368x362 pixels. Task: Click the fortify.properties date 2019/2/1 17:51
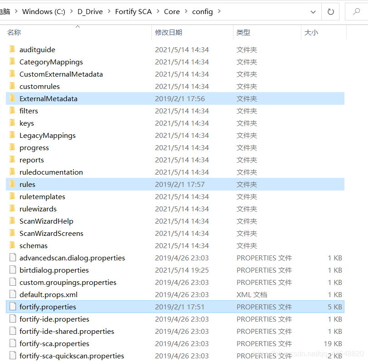point(179,307)
